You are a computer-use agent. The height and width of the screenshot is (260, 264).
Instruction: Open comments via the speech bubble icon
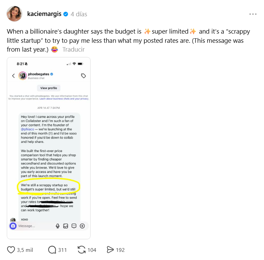52,250
